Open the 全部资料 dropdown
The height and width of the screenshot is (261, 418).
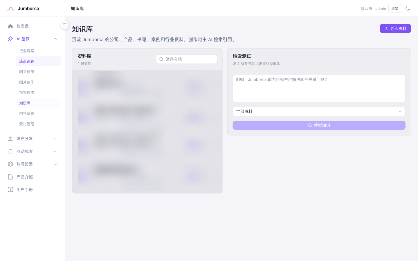(x=319, y=111)
